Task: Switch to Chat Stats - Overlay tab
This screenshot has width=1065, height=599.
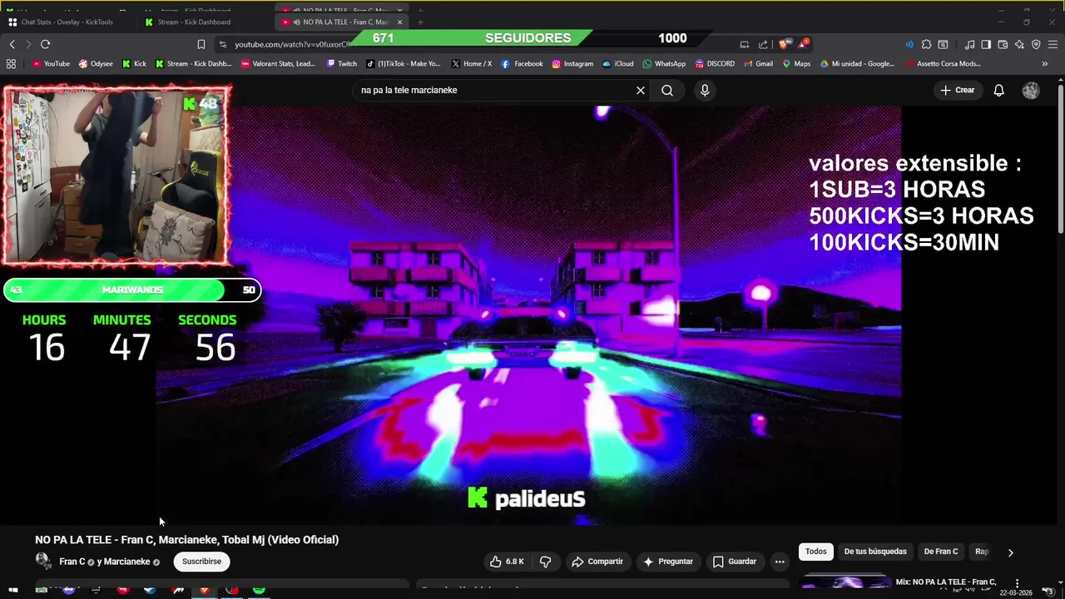Action: click(x=67, y=22)
